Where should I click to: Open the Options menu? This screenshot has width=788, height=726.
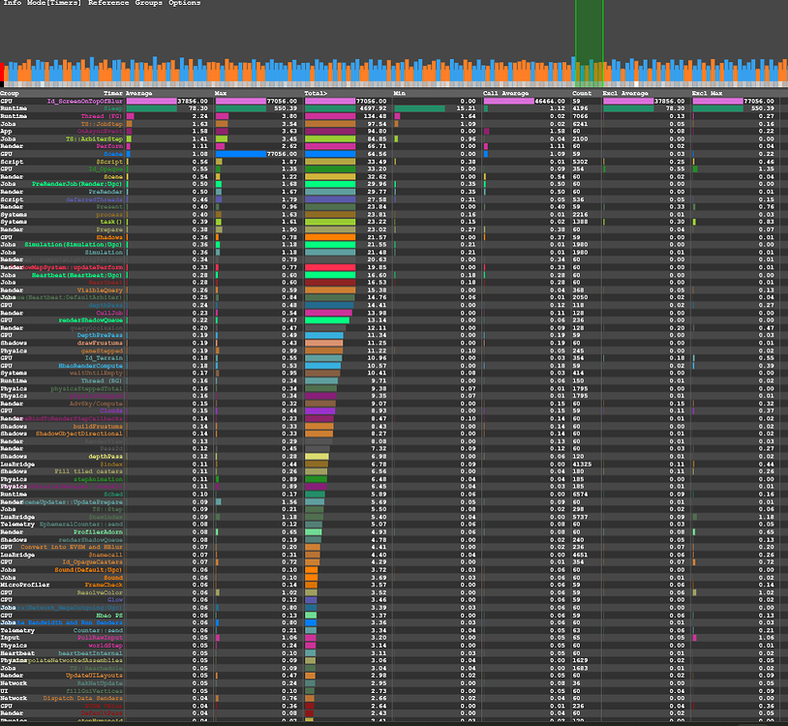184,3
